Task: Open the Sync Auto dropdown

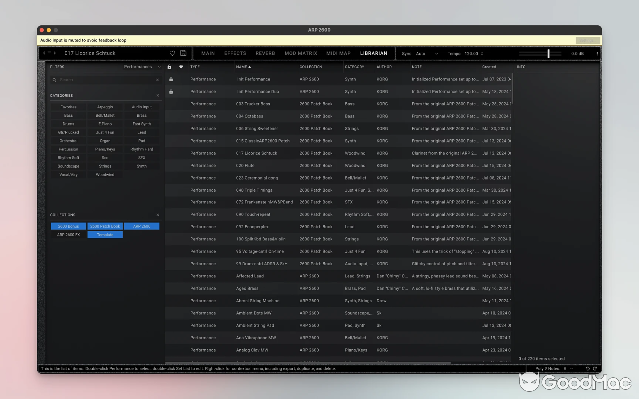Action: 427,54
